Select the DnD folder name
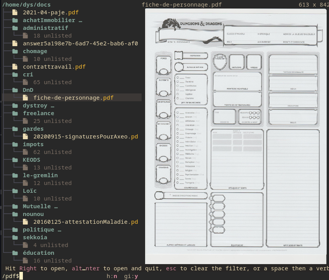Screen dimensions: 329x280 pyautogui.click(x=28, y=90)
